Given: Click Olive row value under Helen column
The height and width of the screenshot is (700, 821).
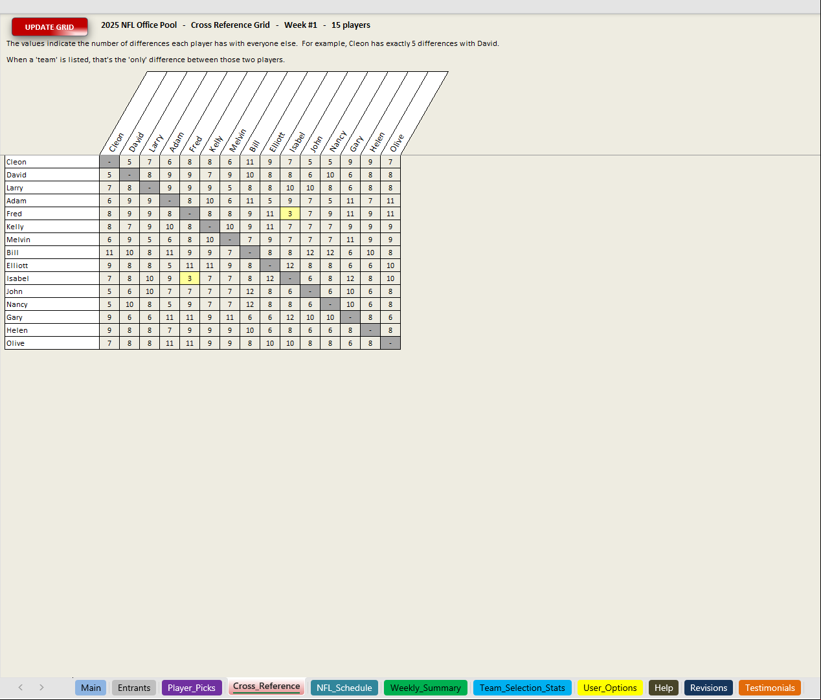Looking at the screenshot, I should coord(370,343).
